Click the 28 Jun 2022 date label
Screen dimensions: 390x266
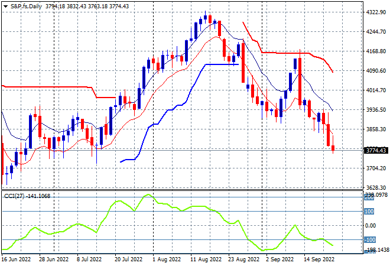coord(54,259)
